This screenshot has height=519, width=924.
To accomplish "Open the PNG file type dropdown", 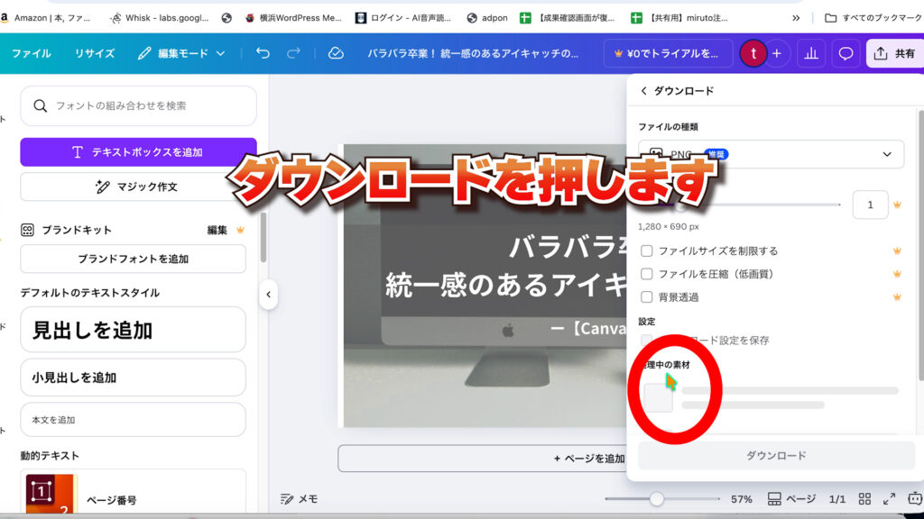I will [x=771, y=154].
